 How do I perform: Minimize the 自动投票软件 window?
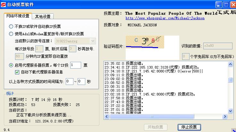point(218,4)
